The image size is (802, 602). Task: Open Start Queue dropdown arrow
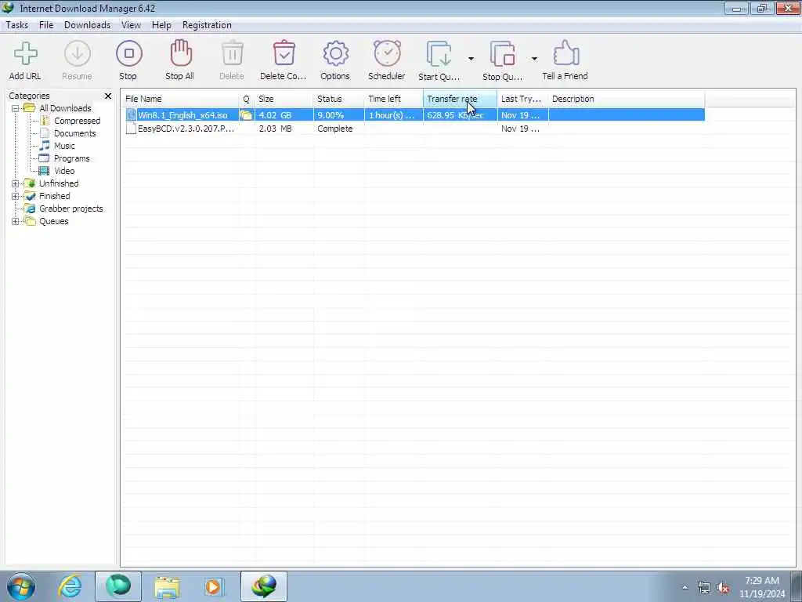(x=471, y=59)
